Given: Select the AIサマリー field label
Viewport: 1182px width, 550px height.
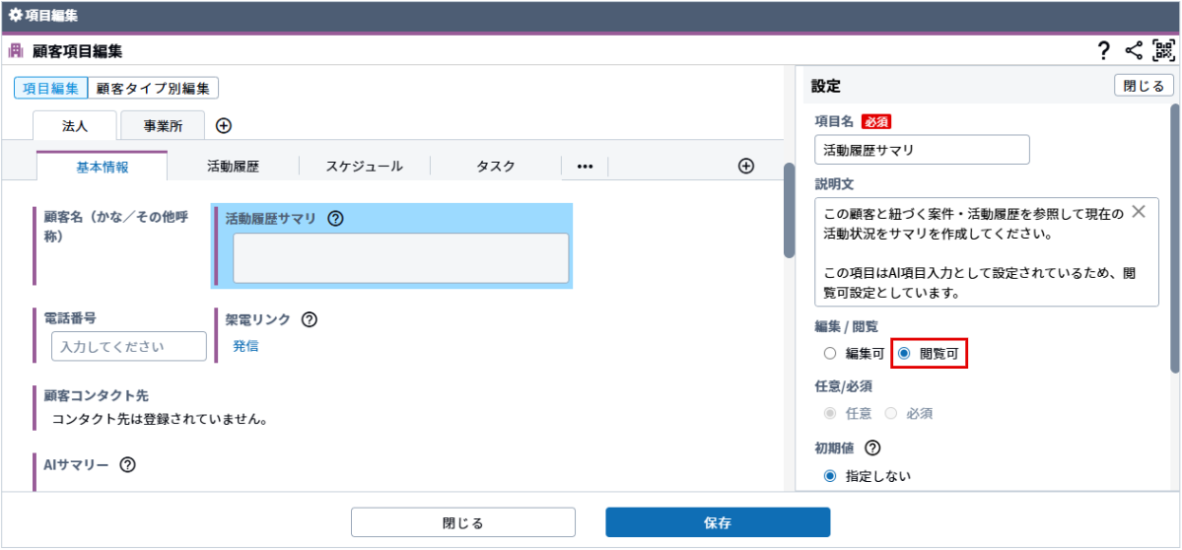Looking at the screenshot, I should click(x=76, y=464).
